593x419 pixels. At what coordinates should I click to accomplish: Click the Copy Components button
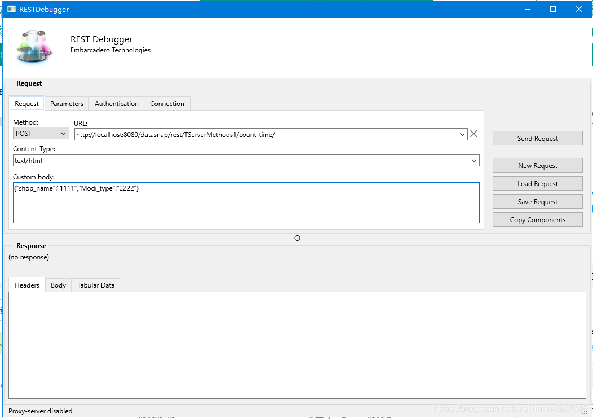coord(537,219)
